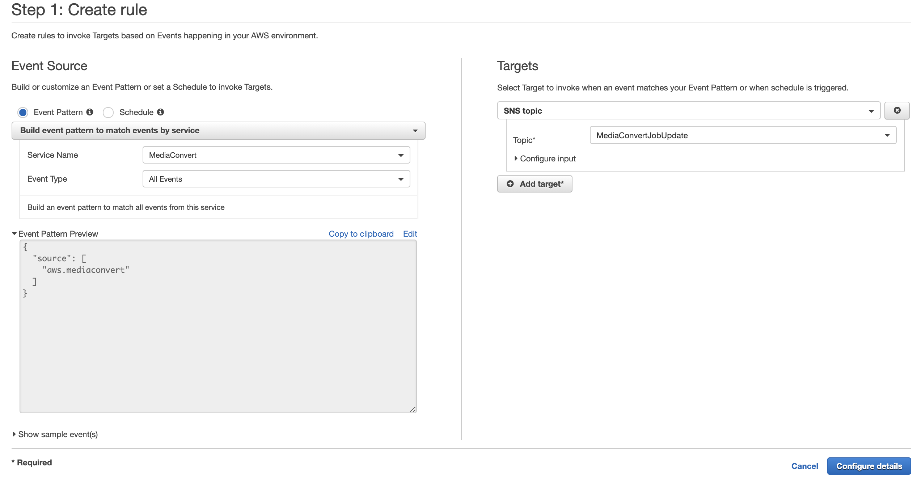Select the Schedule radio button

[108, 113]
